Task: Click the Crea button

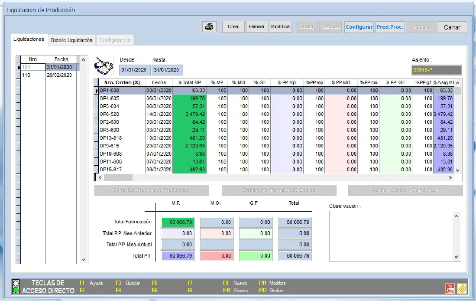Action: point(233,27)
